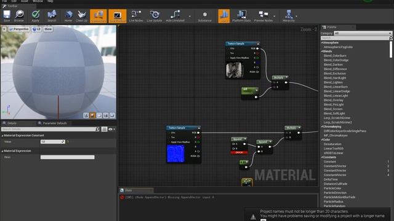Image resolution: width=394 pixels, height=221 pixels.
Task: Click the Palette panel tab
Action: (332, 27)
